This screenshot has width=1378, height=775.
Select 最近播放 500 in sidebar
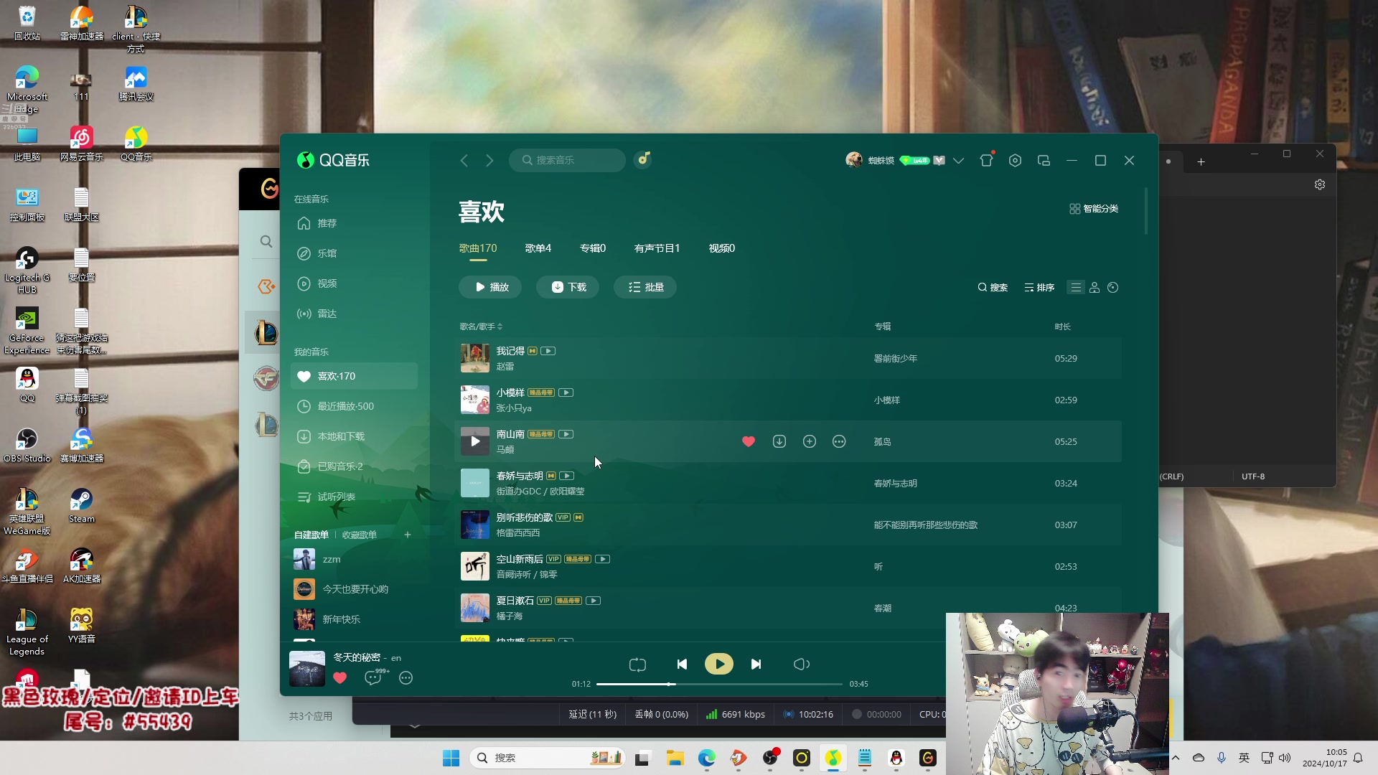(x=354, y=406)
